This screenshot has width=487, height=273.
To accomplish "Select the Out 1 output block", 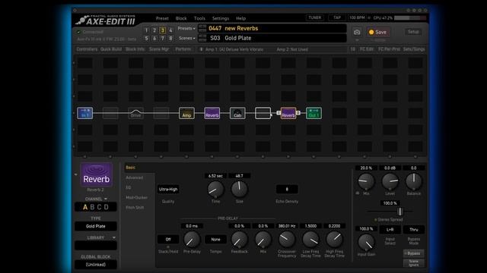I will click(x=314, y=113).
